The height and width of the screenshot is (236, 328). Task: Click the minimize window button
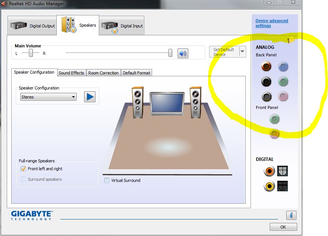point(269,3)
